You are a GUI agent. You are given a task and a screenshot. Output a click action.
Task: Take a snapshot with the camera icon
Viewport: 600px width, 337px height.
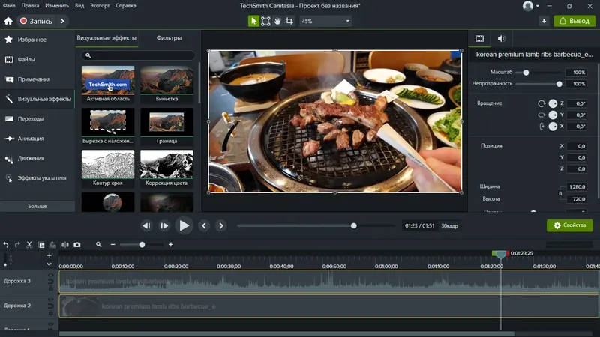click(76, 244)
